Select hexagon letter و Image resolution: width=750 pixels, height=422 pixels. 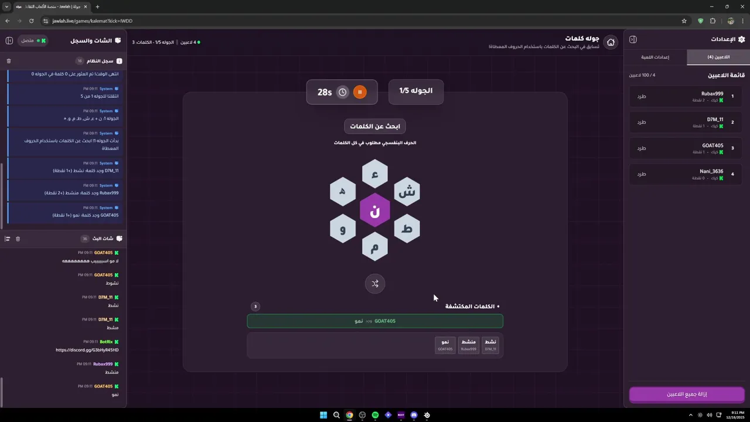[343, 229]
